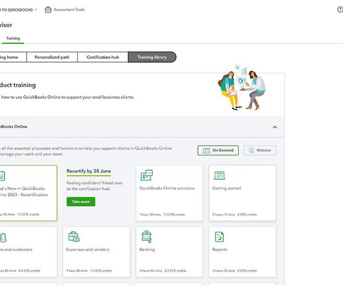Open the Accountant Tools menu
Screen dimensions: 343x286
point(65,10)
